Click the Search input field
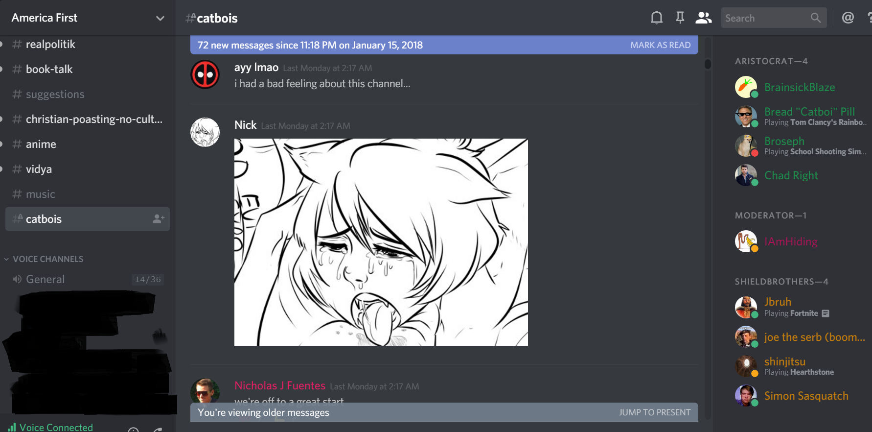The width and height of the screenshot is (872, 432). (x=767, y=18)
